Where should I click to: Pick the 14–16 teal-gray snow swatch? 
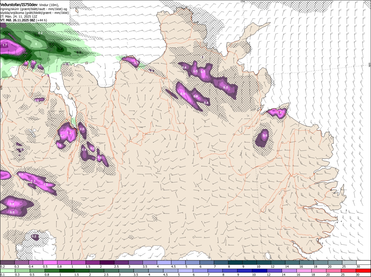pyautogui.click(x=293, y=262)
